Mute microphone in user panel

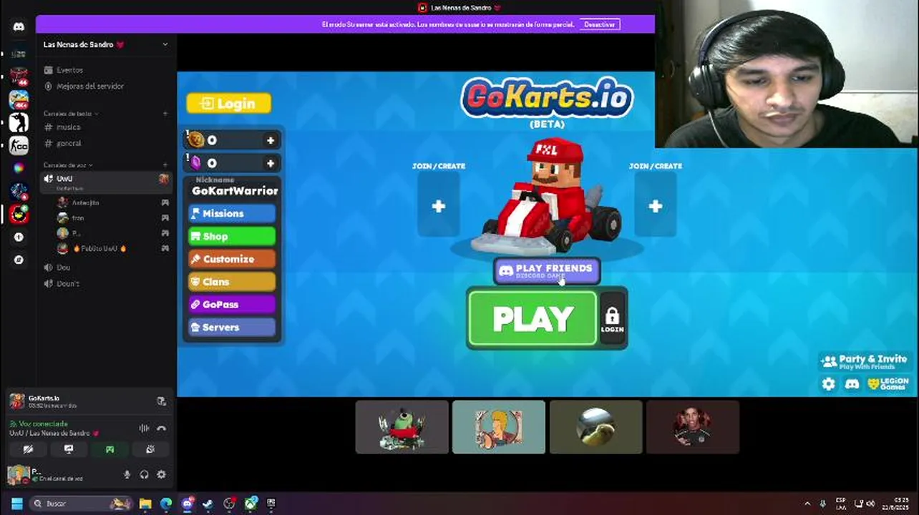127,474
